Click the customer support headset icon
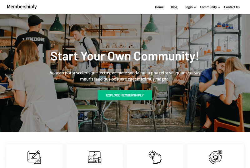 pyautogui.click(x=215, y=157)
